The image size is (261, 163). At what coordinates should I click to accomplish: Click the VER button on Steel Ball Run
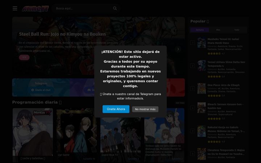pyautogui.click(x=24, y=57)
